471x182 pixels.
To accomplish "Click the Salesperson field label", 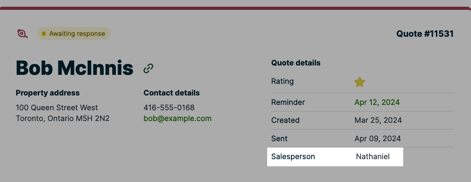I will tap(293, 156).
